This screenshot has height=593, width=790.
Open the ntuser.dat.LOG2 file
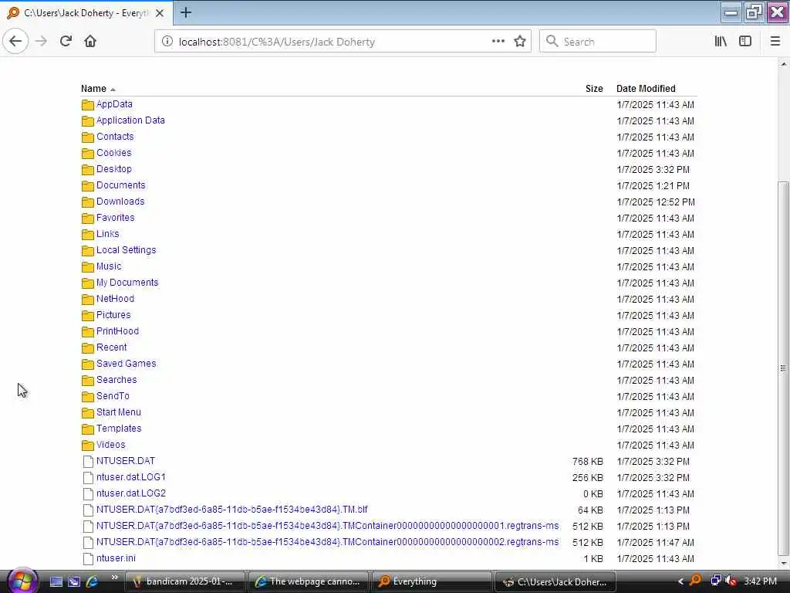pyautogui.click(x=131, y=493)
